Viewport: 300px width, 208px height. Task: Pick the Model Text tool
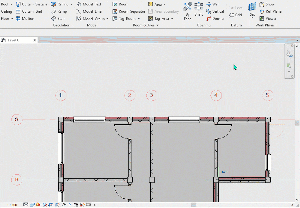pos(89,4)
